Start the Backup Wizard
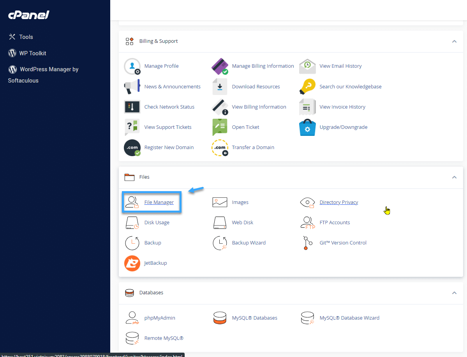Screen dimensions: 467x357 pos(248,243)
